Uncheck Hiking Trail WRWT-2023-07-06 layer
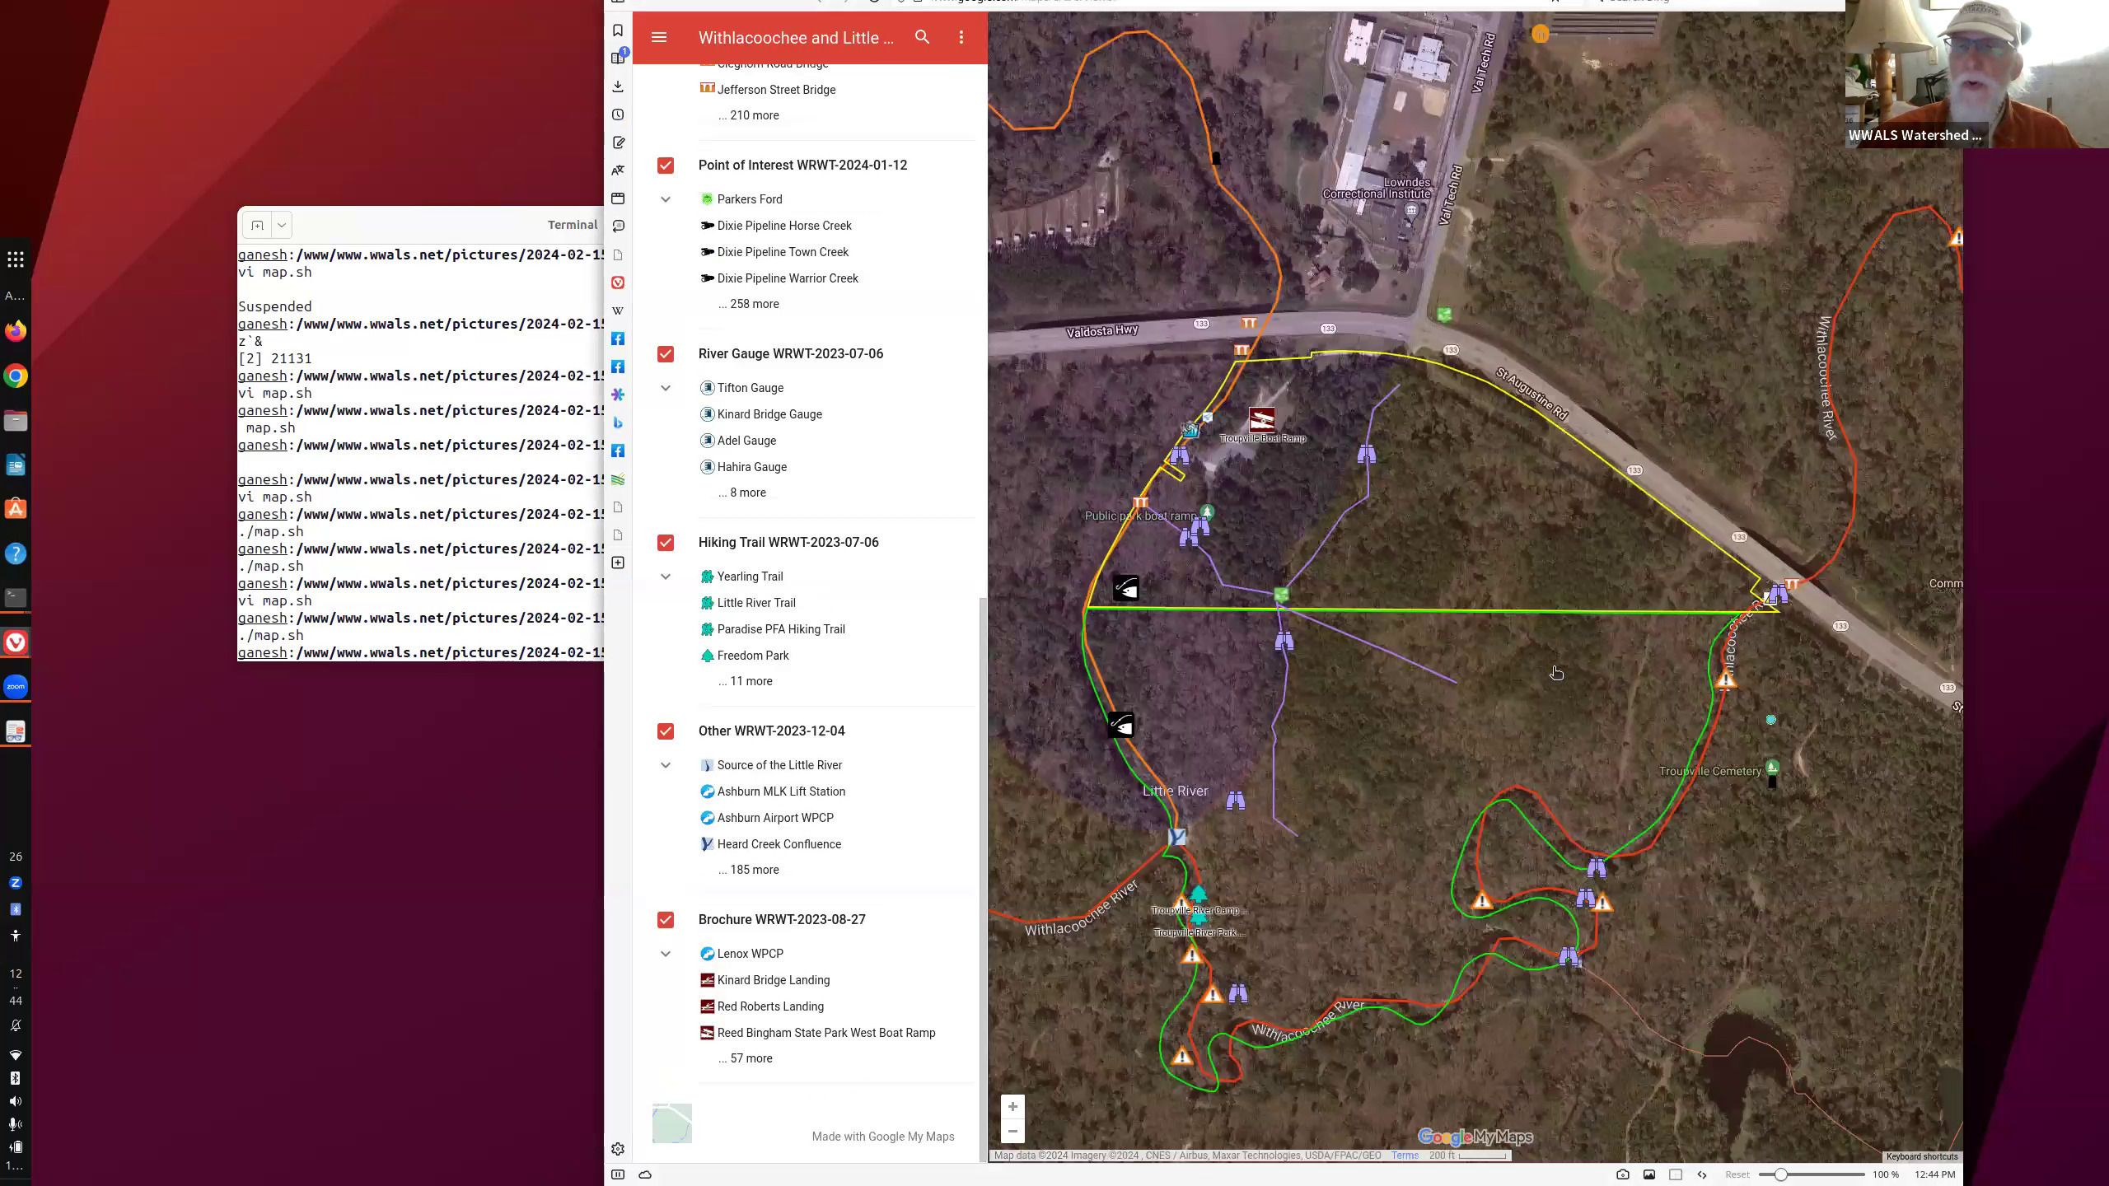This screenshot has height=1186, width=2109. coord(666,543)
